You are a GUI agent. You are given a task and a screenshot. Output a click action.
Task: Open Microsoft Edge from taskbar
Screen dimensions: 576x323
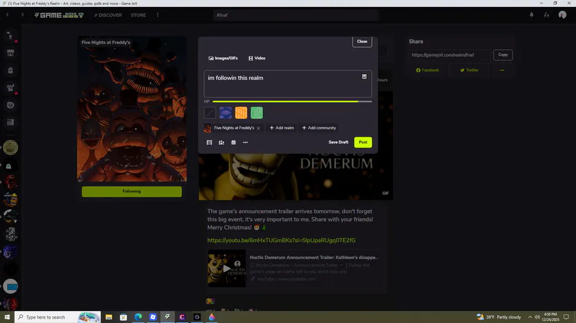(138, 317)
